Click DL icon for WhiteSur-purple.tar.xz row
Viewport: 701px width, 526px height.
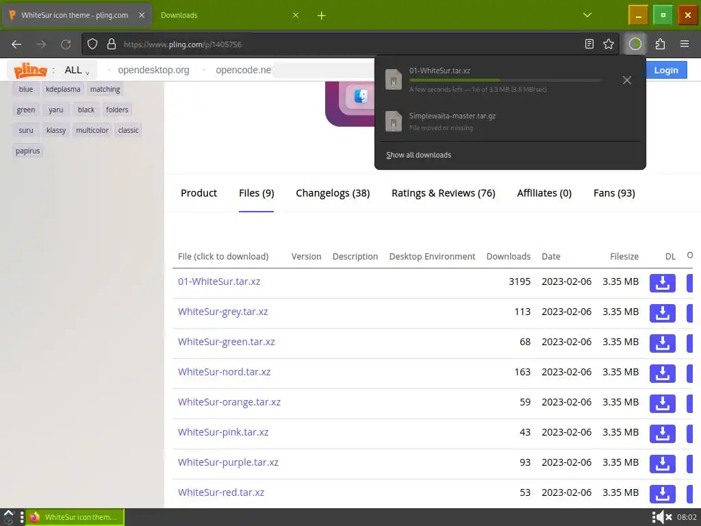click(x=662, y=464)
